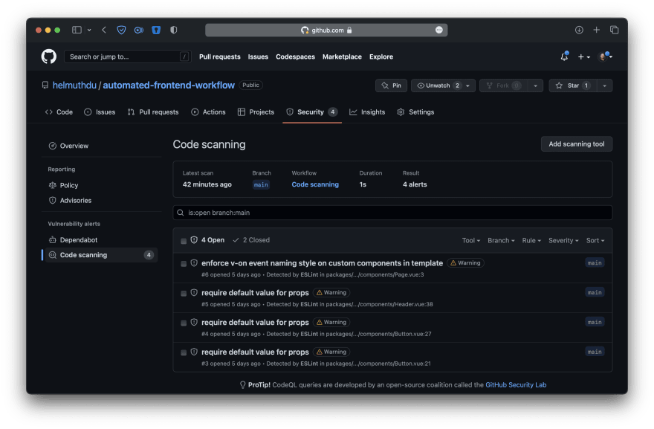Open Marketplace in top navigation
The width and height of the screenshot is (654, 429).
pos(342,57)
